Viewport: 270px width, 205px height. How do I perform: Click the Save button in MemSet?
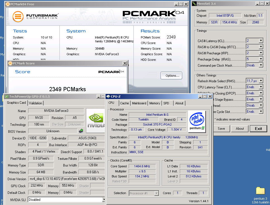[221, 129]
